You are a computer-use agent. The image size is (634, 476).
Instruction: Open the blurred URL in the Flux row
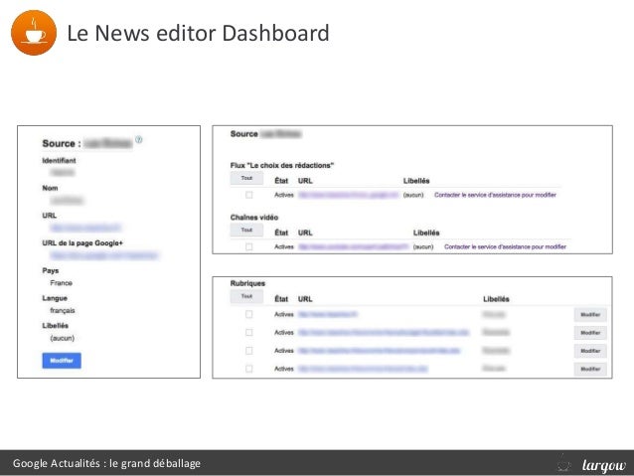click(349, 195)
